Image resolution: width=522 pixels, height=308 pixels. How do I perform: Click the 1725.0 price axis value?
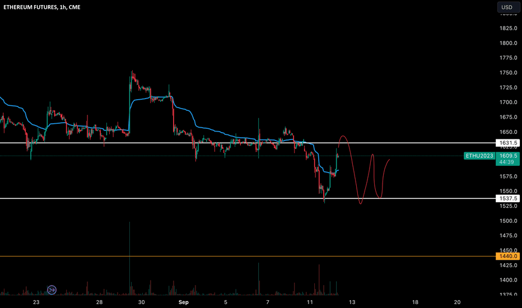pyautogui.click(x=509, y=87)
